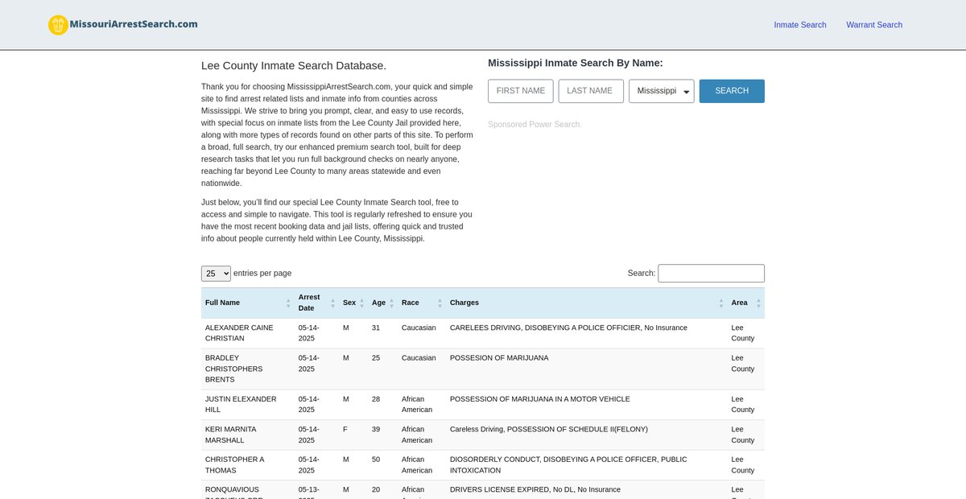This screenshot has width=966, height=499.
Task: Click the blue SEARCH button
Action: (x=732, y=91)
